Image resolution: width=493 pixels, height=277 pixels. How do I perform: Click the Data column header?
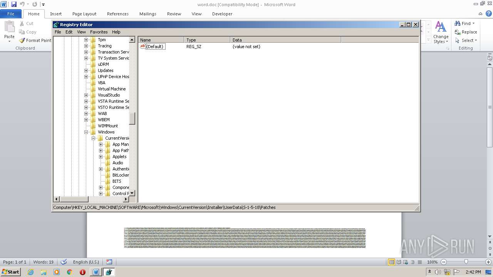tap(286, 40)
